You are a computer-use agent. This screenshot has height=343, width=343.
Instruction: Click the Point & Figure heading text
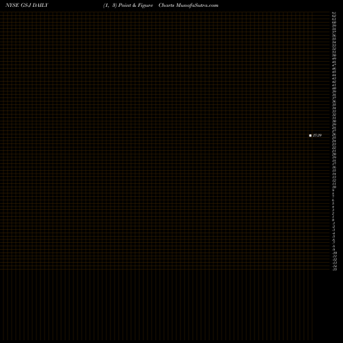pos(136,5)
